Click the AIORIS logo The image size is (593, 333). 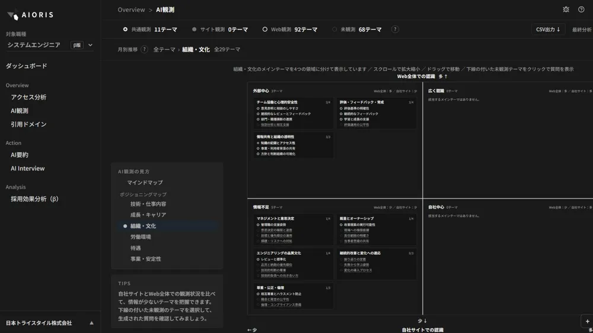(30, 15)
